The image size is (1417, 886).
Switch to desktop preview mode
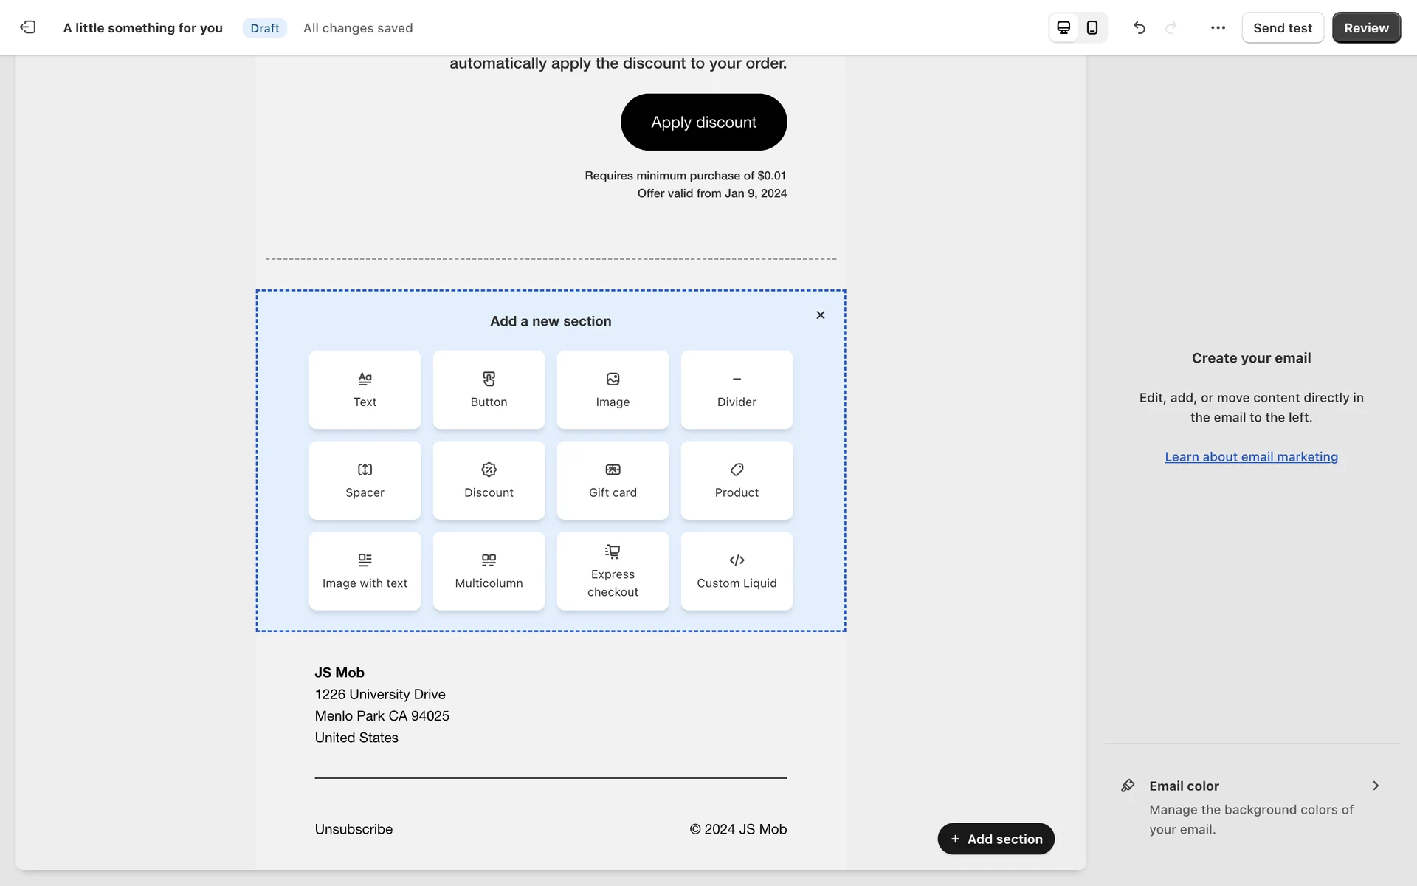1063,27
